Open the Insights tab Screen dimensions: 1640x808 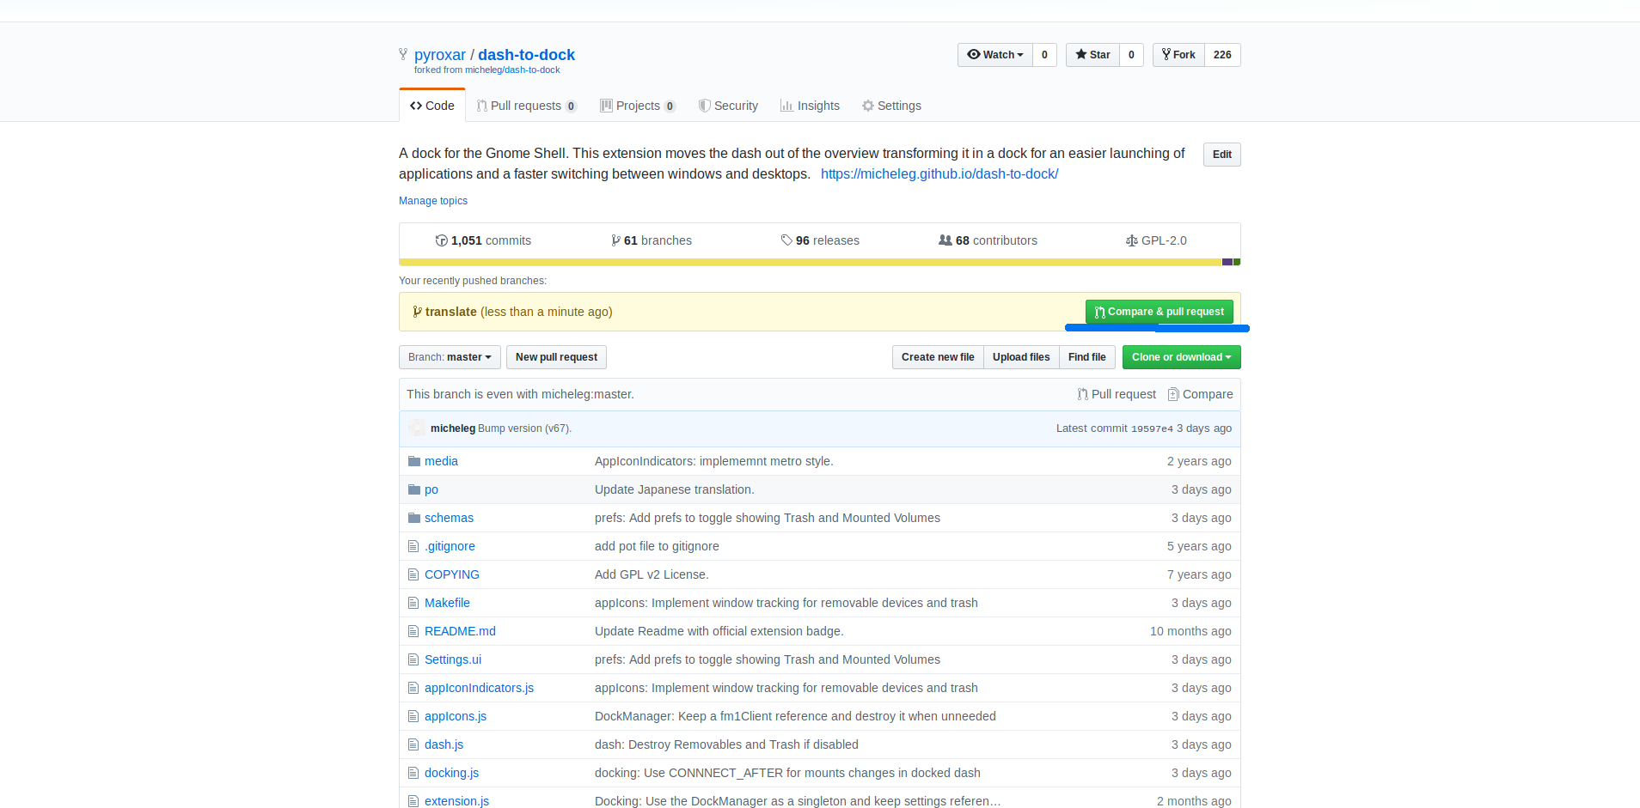pyautogui.click(x=810, y=106)
